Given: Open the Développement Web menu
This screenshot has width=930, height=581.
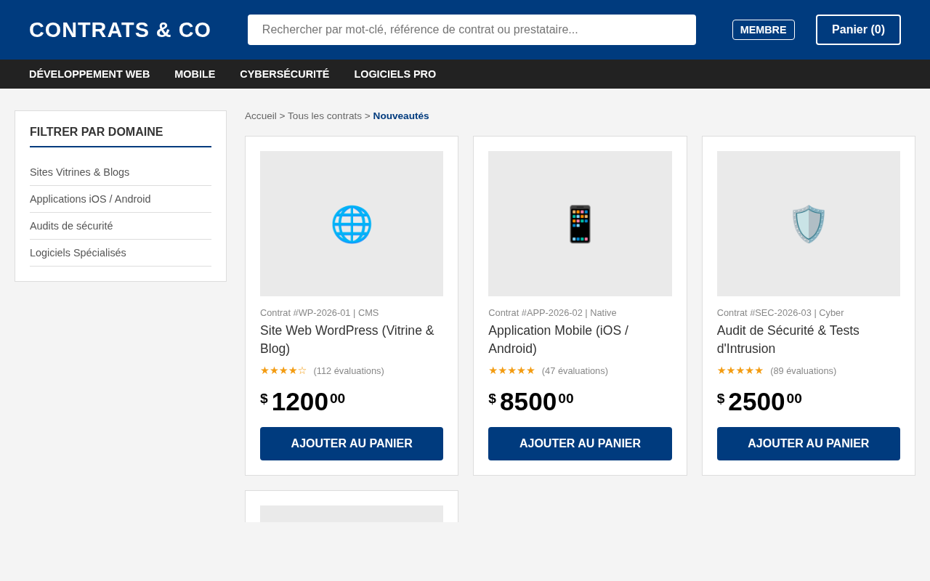Looking at the screenshot, I should coord(89,74).
